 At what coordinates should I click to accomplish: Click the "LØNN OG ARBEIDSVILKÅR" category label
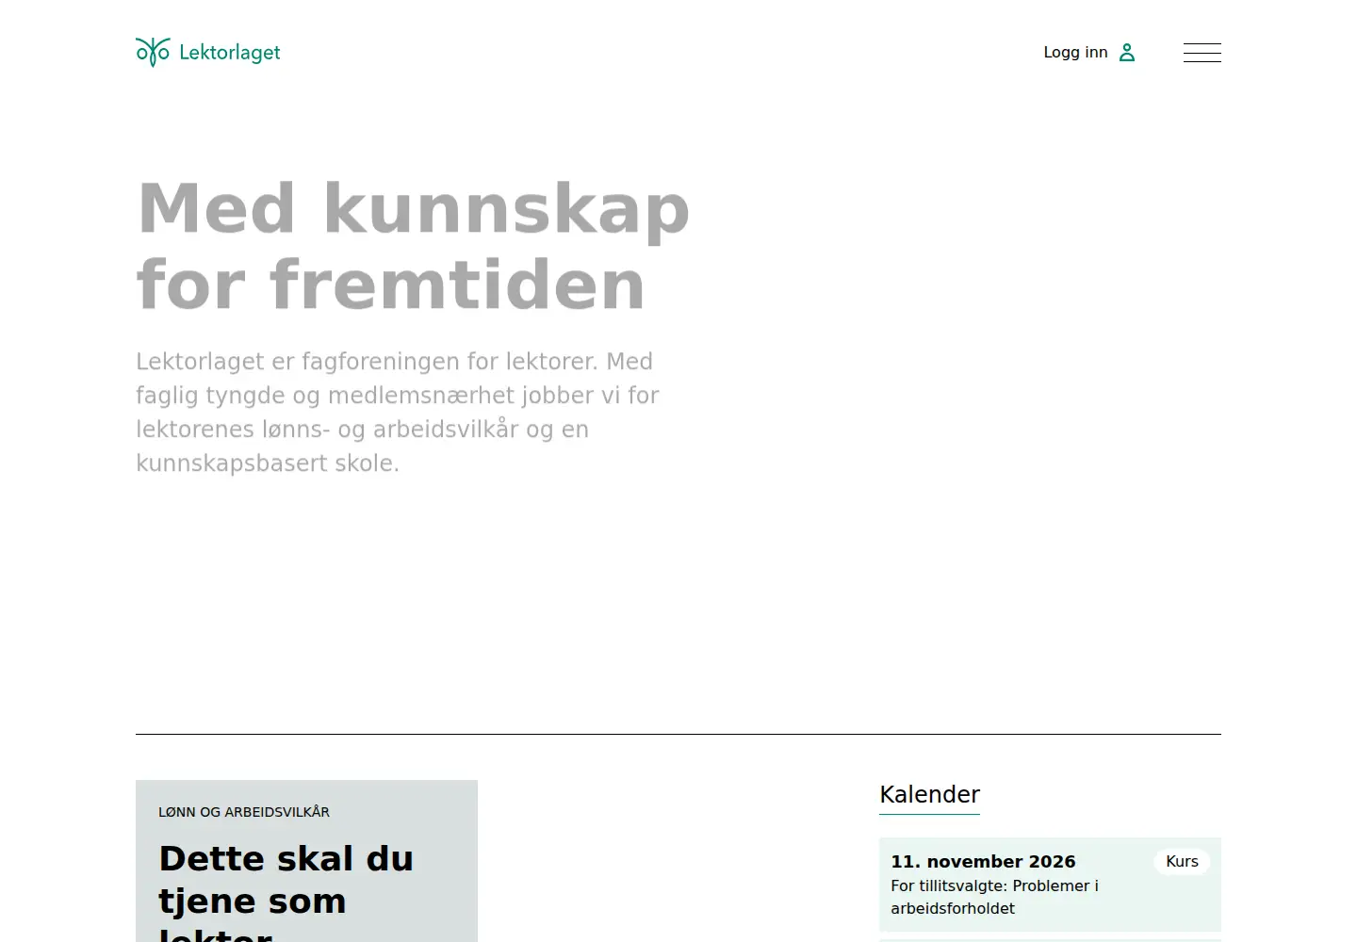[x=244, y=812]
